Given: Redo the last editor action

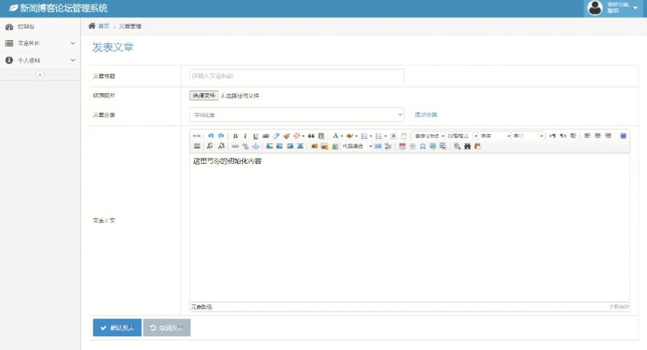Looking at the screenshot, I should 221,136.
